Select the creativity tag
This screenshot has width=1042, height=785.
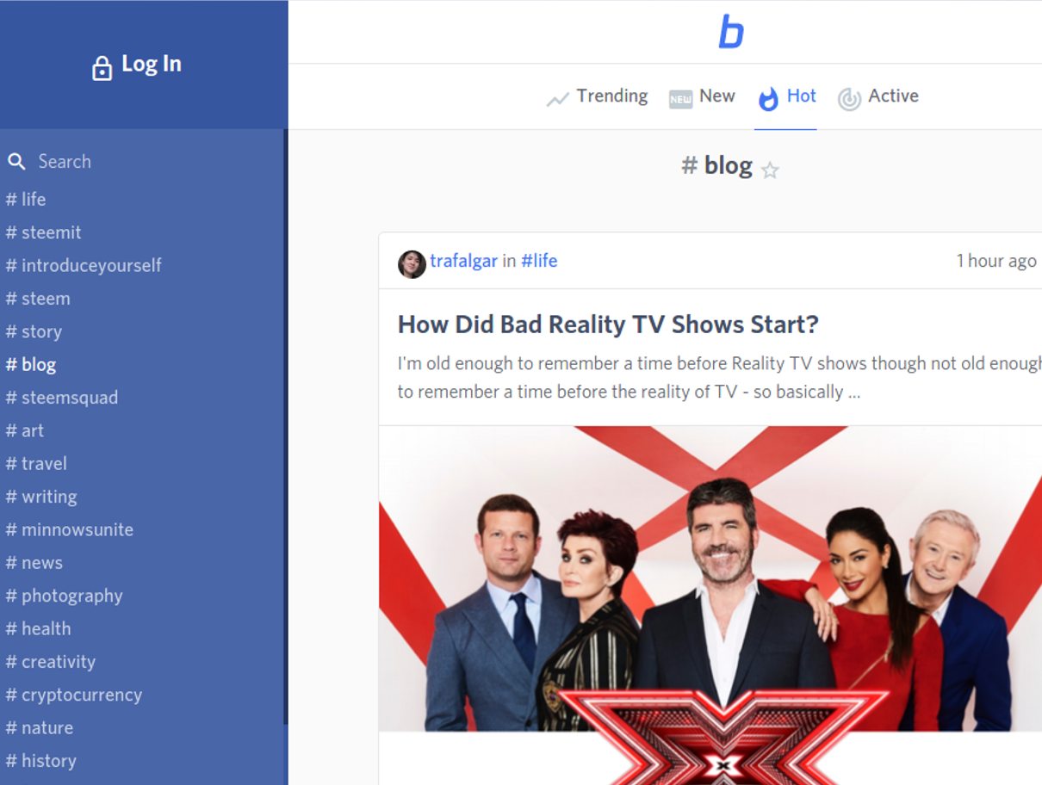coord(51,662)
